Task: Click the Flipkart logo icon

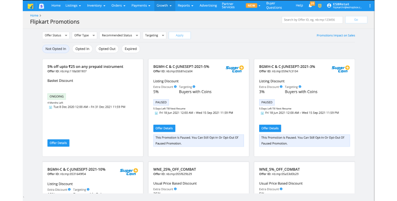Action: (30, 6)
